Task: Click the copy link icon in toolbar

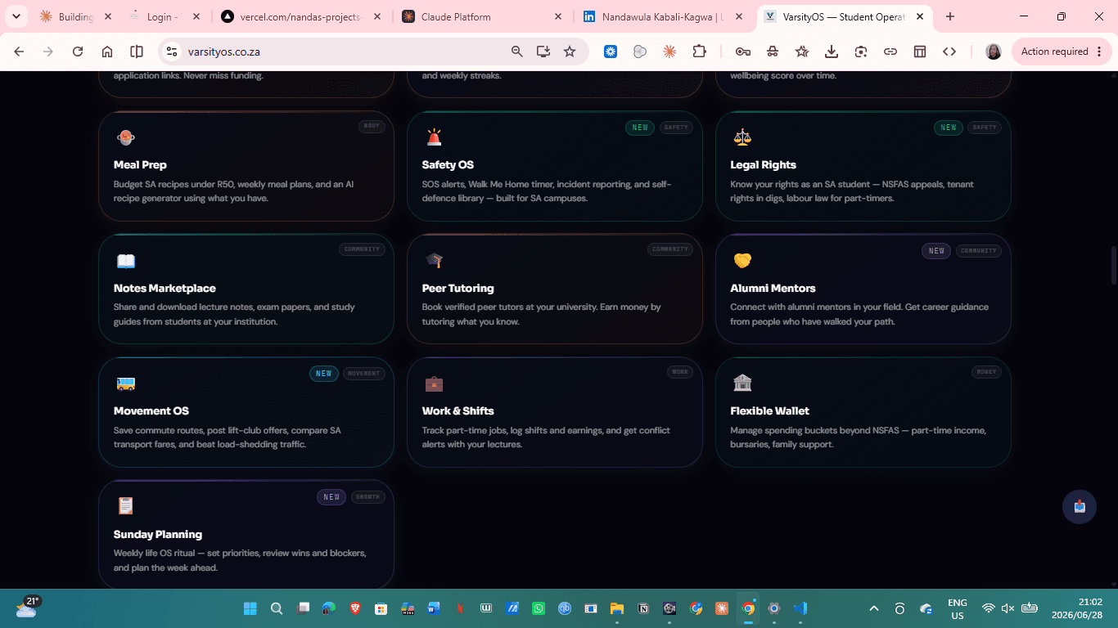Action: tap(890, 52)
